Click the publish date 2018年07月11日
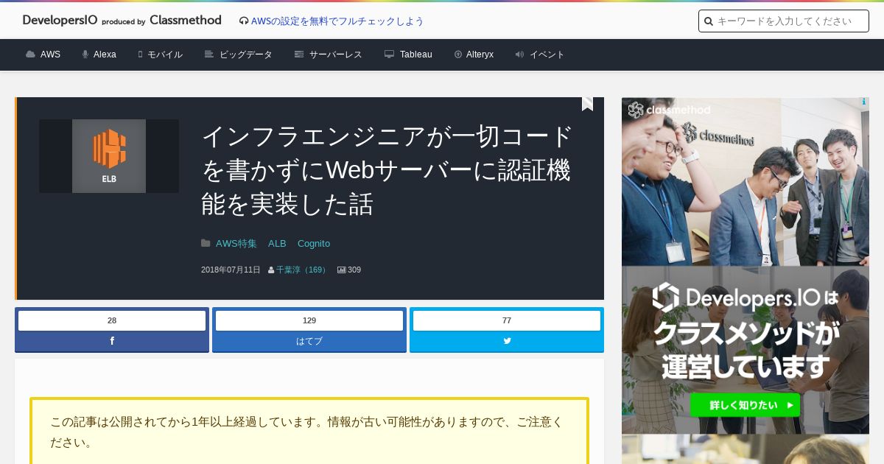This screenshot has width=884, height=464. (x=231, y=270)
